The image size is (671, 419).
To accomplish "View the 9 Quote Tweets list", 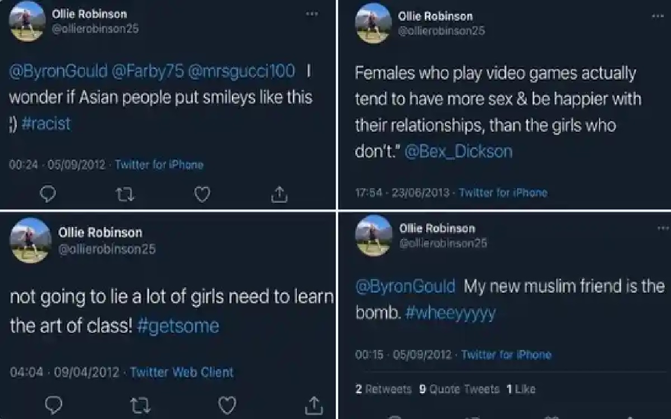I will coord(459,389).
